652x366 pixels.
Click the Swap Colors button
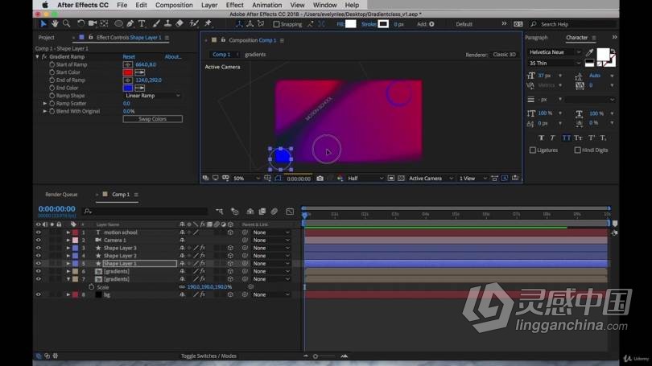[x=152, y=119]
